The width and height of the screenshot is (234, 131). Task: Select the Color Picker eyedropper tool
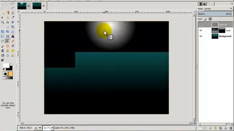13,17
